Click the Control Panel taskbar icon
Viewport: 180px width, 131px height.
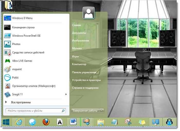pos(156,122)
